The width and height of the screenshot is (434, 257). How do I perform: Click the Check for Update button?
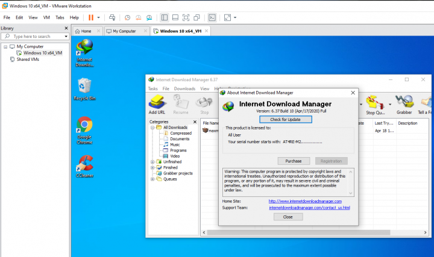[285, 119]
